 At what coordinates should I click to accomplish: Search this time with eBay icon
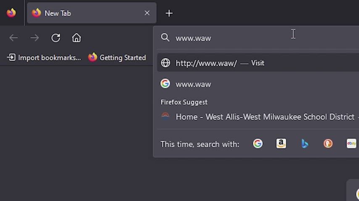[351, 144]
